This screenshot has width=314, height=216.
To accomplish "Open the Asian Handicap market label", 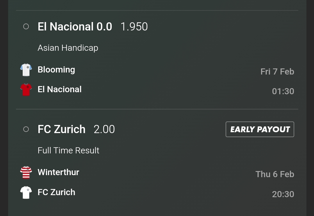I will pos(68,48).
